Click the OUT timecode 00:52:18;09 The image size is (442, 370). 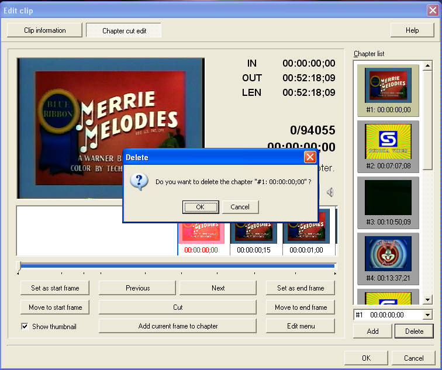point(309,78)
